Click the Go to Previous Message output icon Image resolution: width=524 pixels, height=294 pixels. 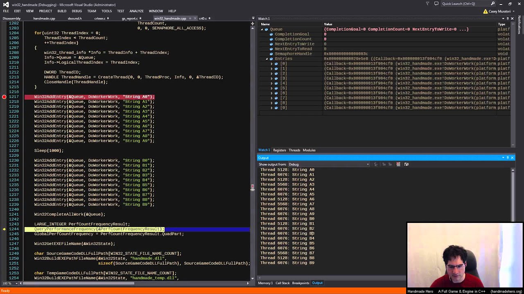click(x=384, y=164)
